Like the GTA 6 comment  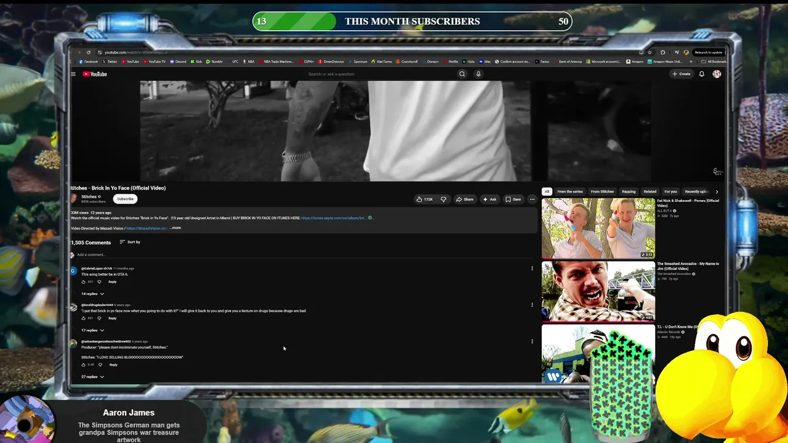84,282
